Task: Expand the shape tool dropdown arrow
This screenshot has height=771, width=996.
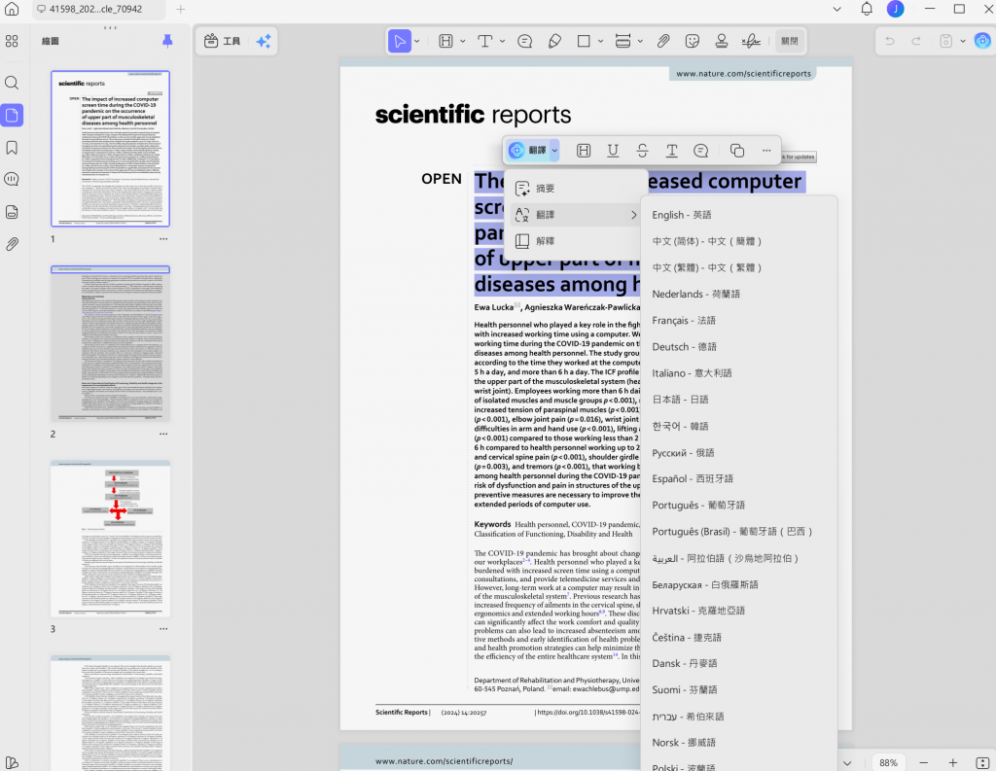Action: point(600,41)
